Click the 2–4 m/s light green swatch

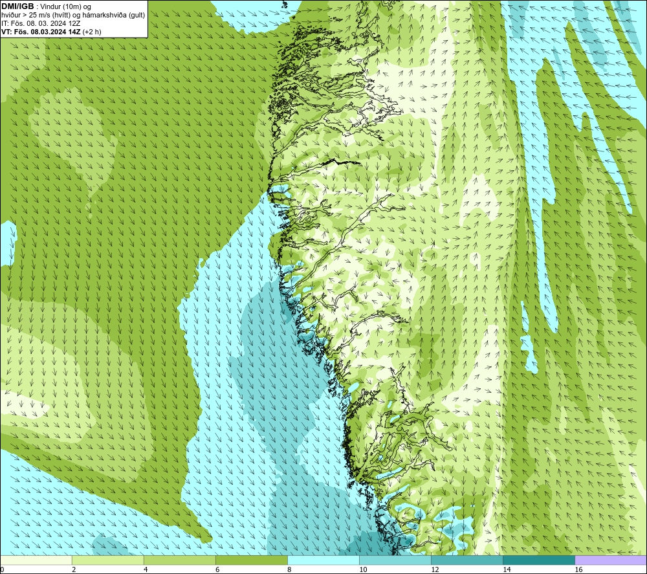point(108,560)
